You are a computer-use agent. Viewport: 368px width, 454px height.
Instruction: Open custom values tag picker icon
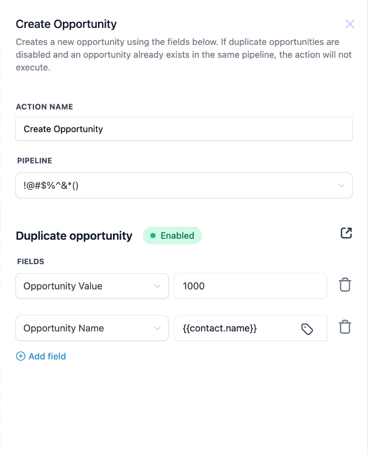click(x=307, y=328)
